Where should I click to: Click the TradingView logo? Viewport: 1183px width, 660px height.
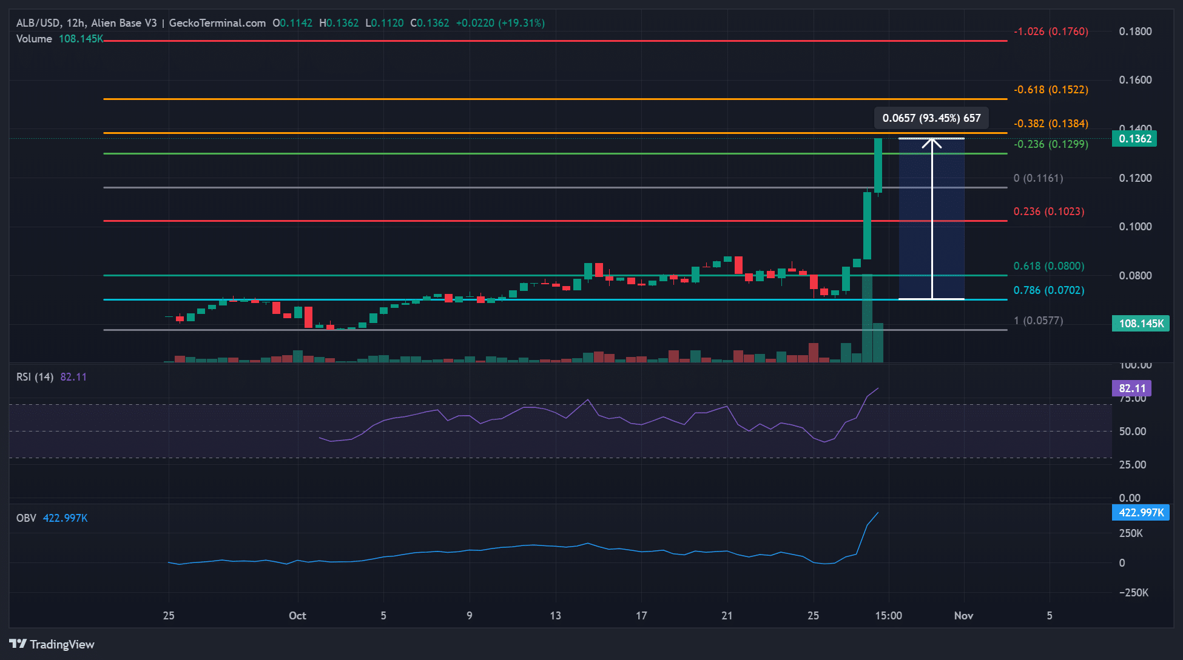point(52,644)
